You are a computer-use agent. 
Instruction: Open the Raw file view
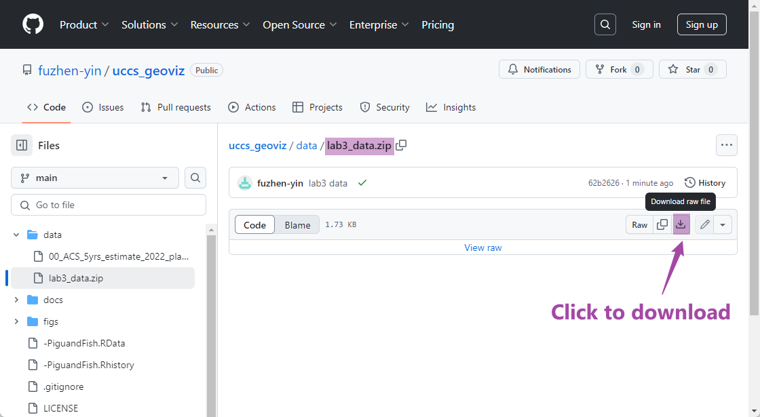(x=639, y=224)
